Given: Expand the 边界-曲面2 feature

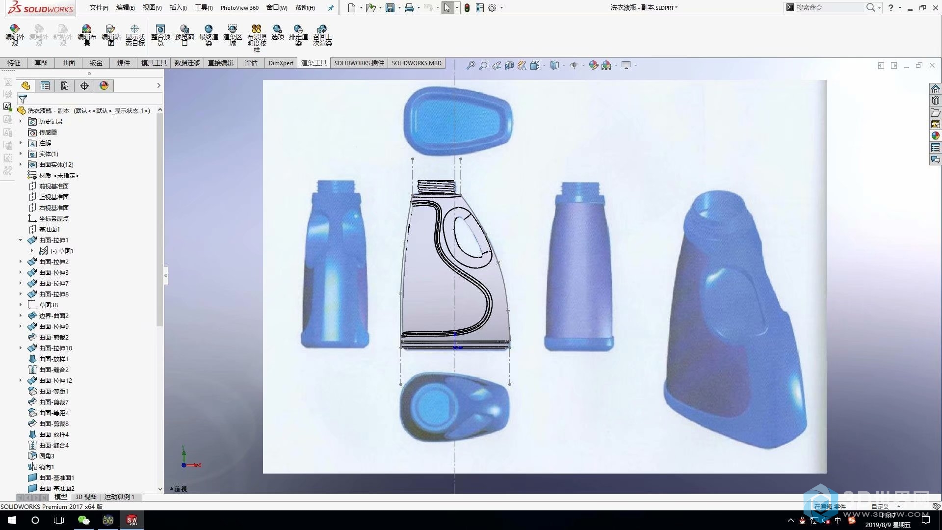Looking at the screenshot, I should (x=21, y=316).
